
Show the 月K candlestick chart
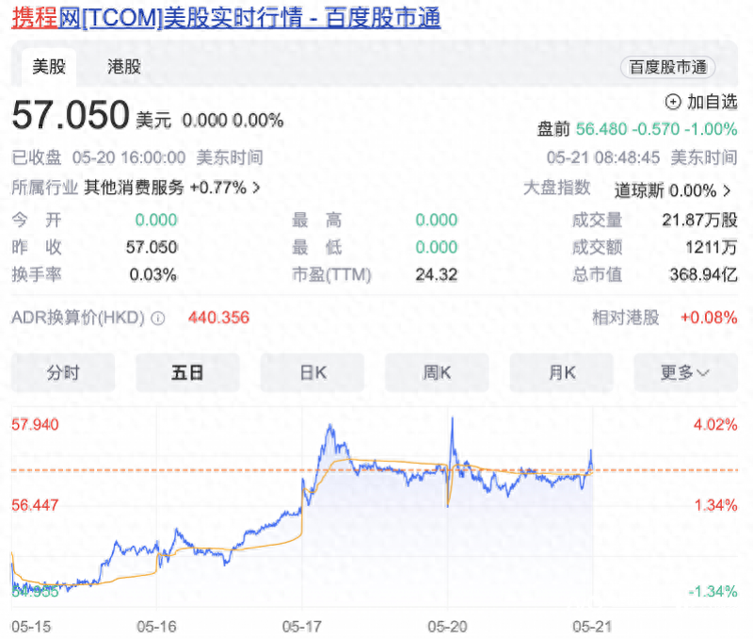point(561,372)
